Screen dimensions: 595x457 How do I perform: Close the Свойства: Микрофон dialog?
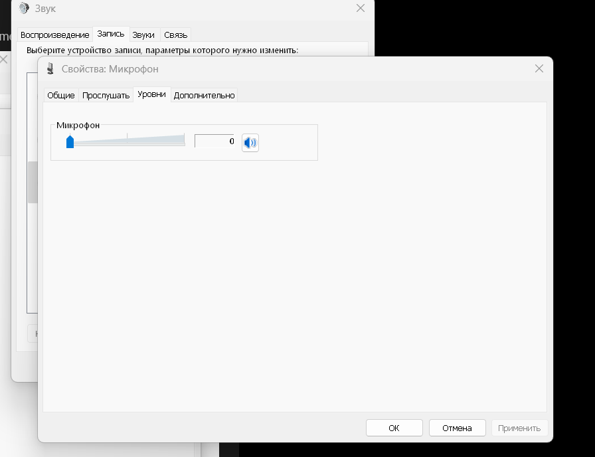pyautogui.click(x=539, y=68)
